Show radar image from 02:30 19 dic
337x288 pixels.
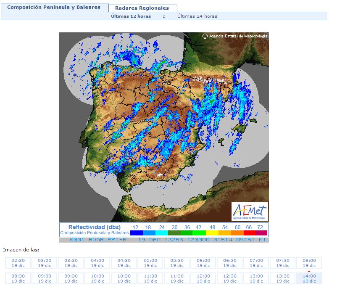point(18,263)
